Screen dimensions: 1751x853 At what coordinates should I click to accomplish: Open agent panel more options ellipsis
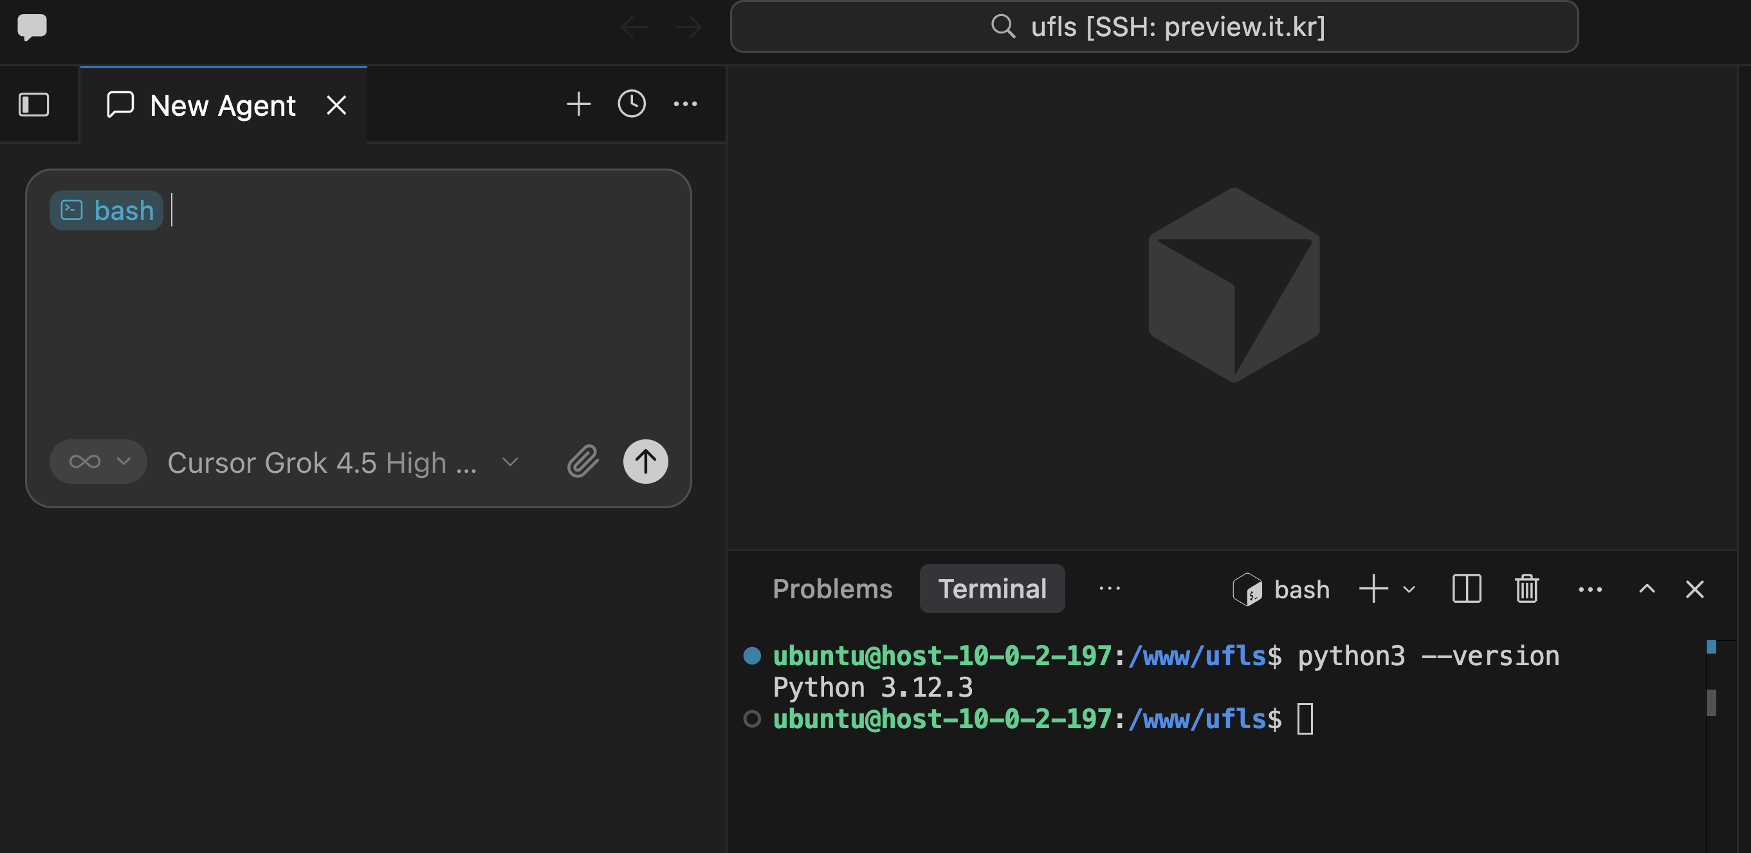tap(685, 104)
